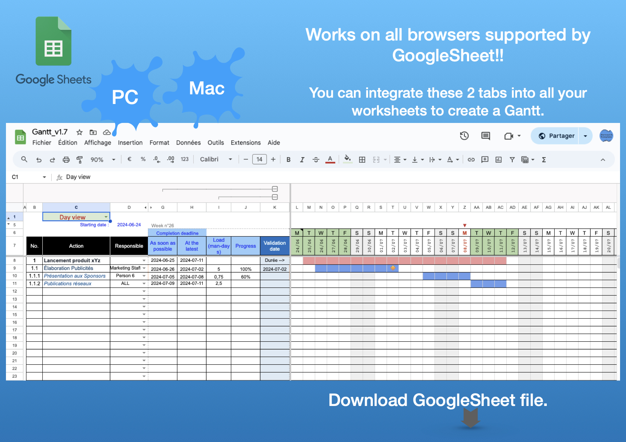626x442 pixels.
Task: Apply strikethrough formatting
Action: [x=316, y=159]
